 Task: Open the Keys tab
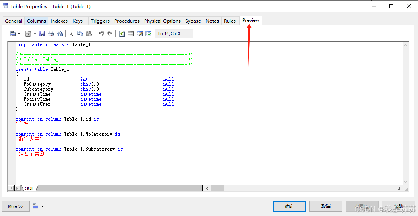click(x=77, y=21)
